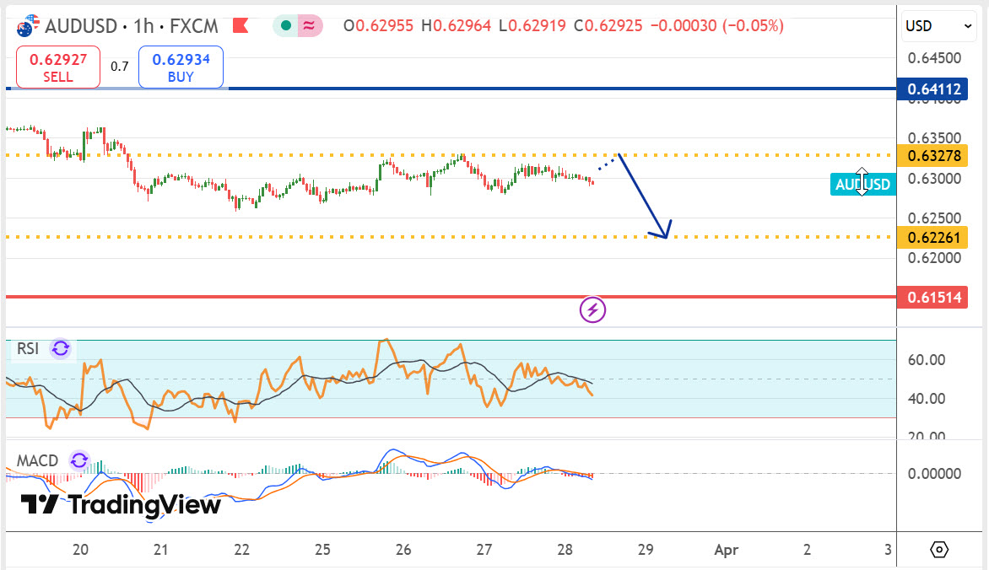Select the MACD indicator label

[38, 460]
